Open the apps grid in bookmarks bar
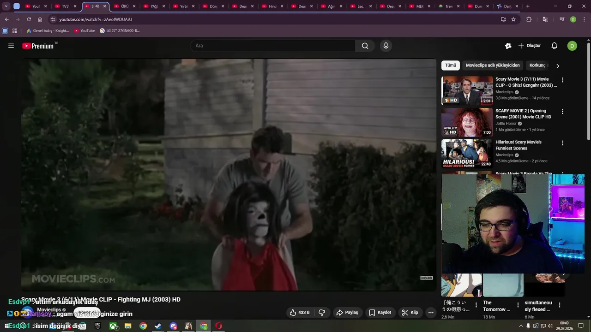 (15, 31)
